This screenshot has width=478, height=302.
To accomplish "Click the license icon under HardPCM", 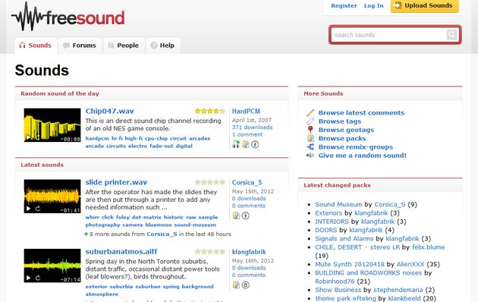I will (x=255, y=144).
